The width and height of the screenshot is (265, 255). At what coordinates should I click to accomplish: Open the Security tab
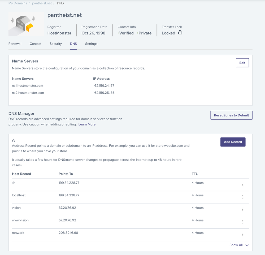tap(56, 44)
